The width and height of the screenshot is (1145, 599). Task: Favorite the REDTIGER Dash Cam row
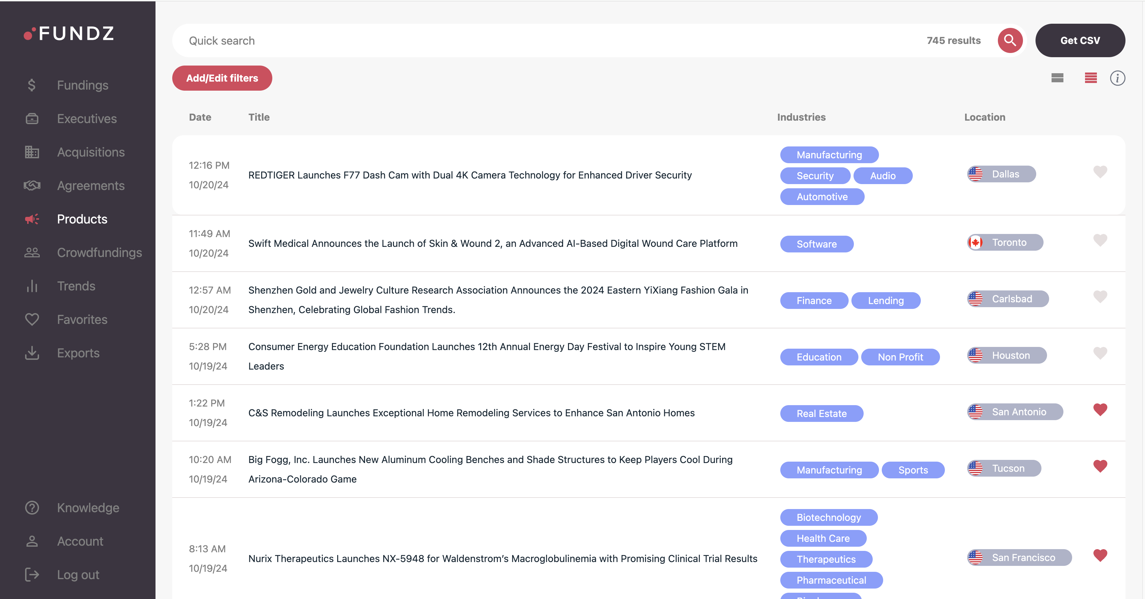click(x=1100, y=172)
